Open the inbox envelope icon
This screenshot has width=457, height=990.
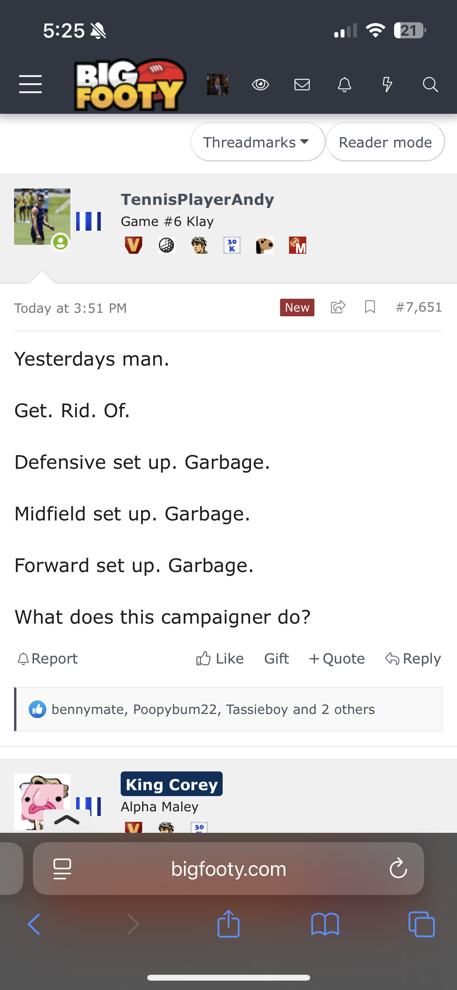pyautogui.click(x=302, y=84)
